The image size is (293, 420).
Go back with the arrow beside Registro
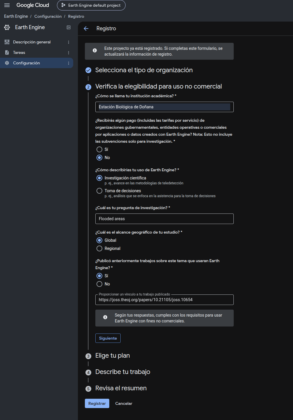(86, 29)
